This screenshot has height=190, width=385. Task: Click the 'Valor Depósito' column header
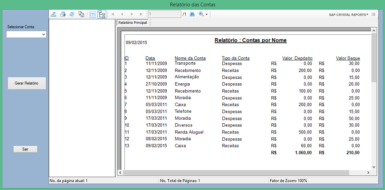[297, 58]
